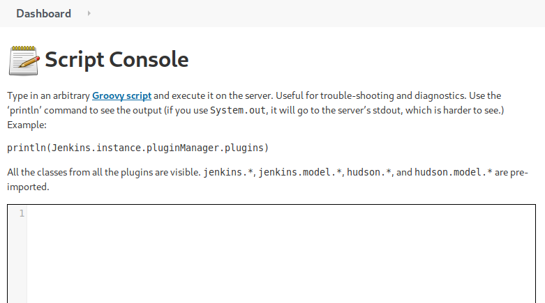The image size is (545, 303).
Task: Click line number 1 in editor gutter
Action: pyautogui.click(x=22, y=213)
